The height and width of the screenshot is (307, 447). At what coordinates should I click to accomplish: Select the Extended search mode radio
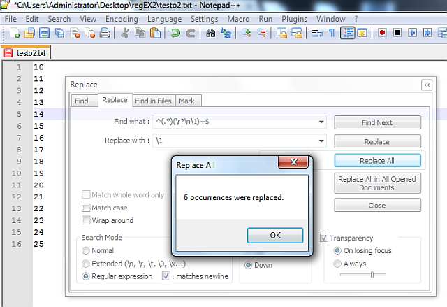pyautogui.click(x=85, y=264)
